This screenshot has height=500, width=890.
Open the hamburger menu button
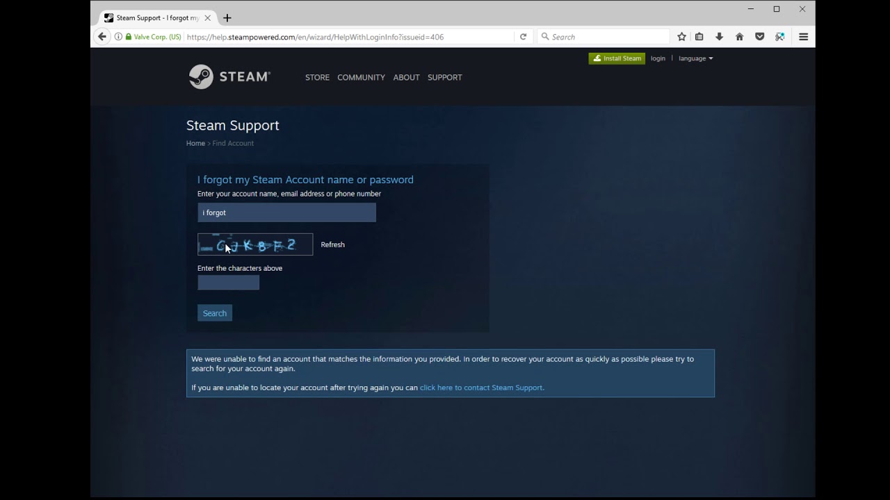(803, 37)
